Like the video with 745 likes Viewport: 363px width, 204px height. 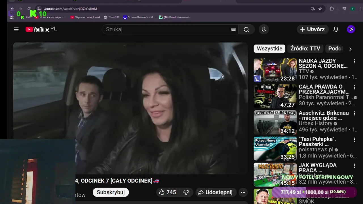pyautogui.click(x=167, y=192)
